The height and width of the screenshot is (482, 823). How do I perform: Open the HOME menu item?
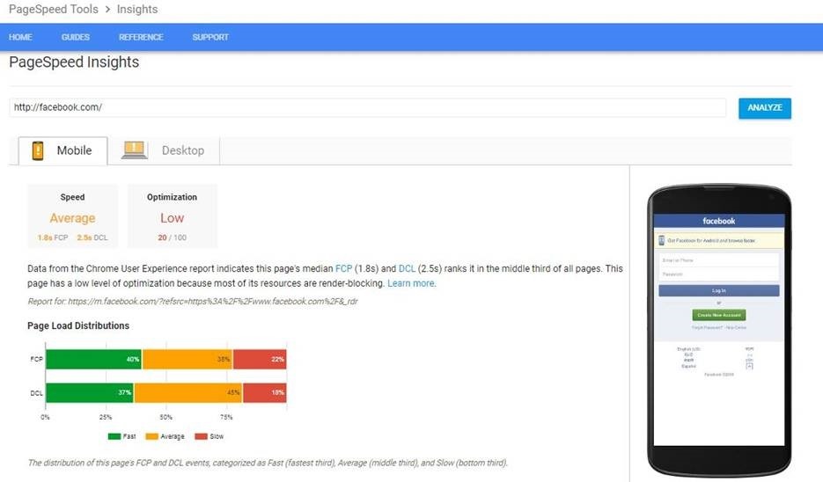point(20,38)
